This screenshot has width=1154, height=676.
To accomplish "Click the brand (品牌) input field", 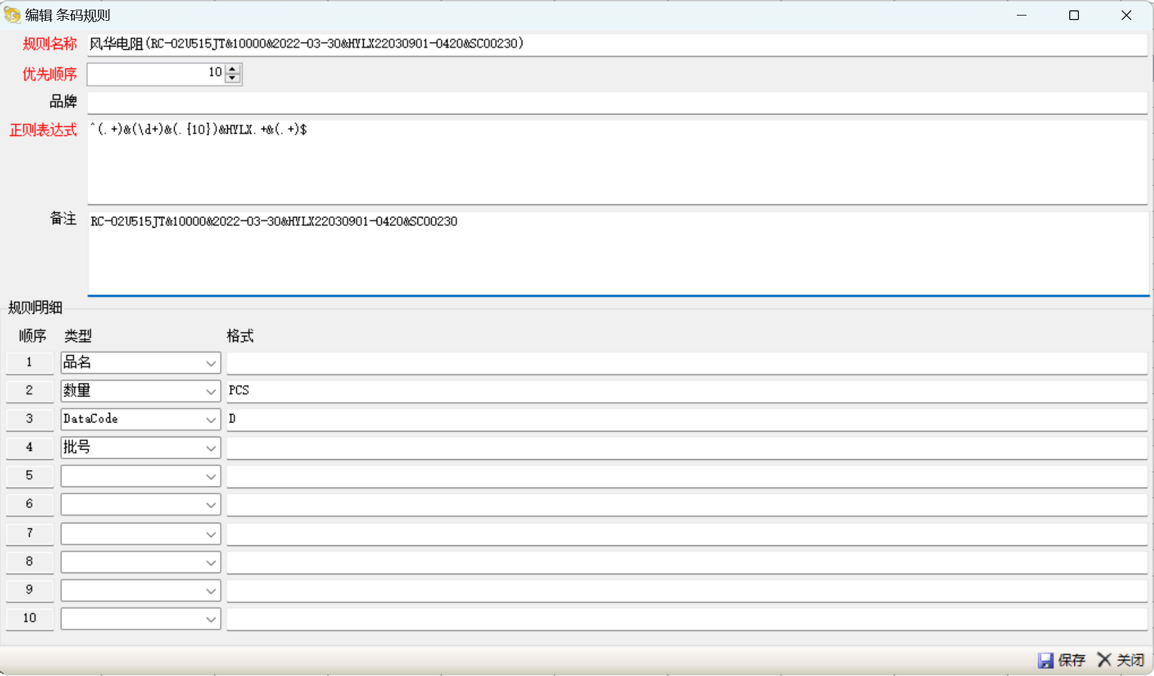I will (x=616, y=102).
